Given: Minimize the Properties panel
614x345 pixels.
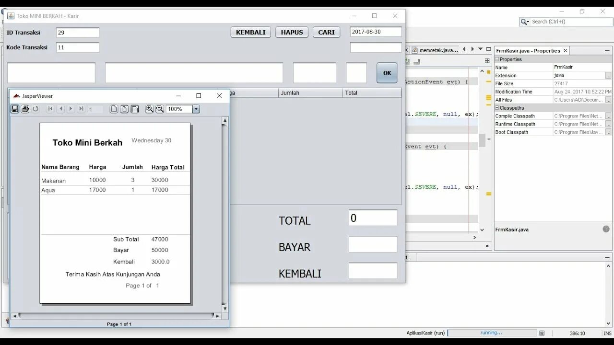Looking at the screenshot, I should 608,50.
